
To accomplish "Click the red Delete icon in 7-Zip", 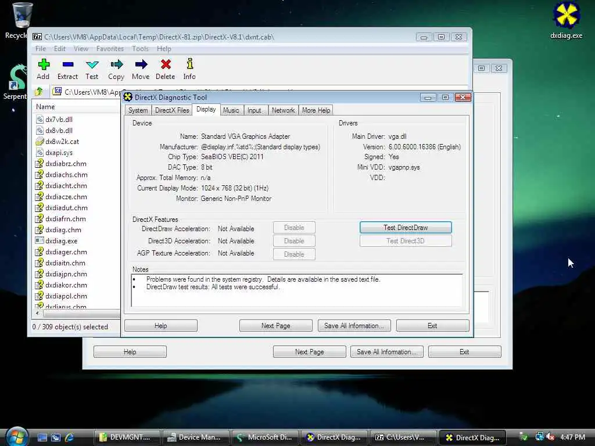I will click(x=166, y=64).
